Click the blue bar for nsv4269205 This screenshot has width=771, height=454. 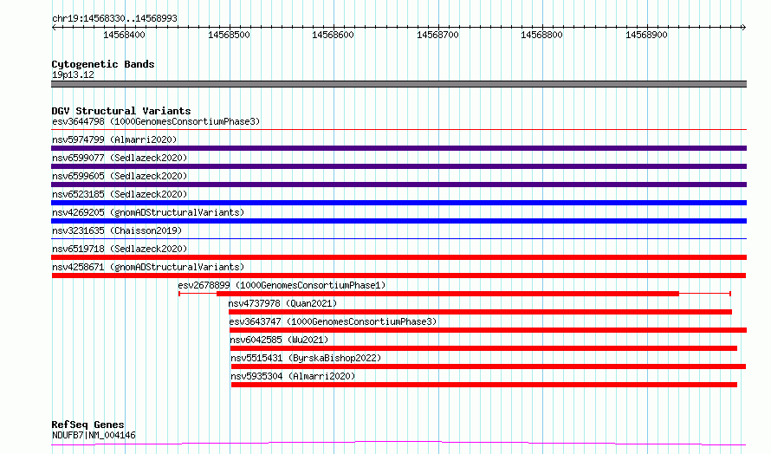398,221
